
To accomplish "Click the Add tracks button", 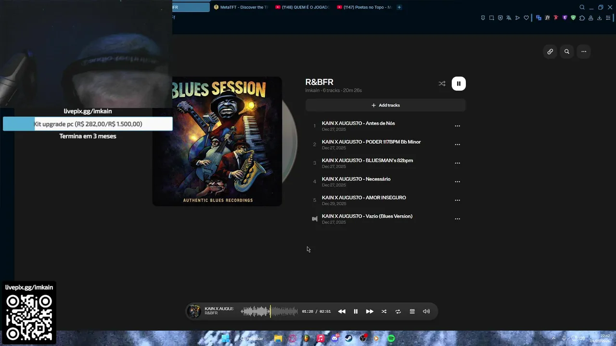I will tap(385, 105).
